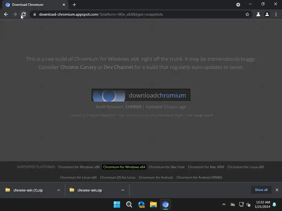Select Chromium for Mac Intel platform

pyautogui.click(x=167, y=167)
